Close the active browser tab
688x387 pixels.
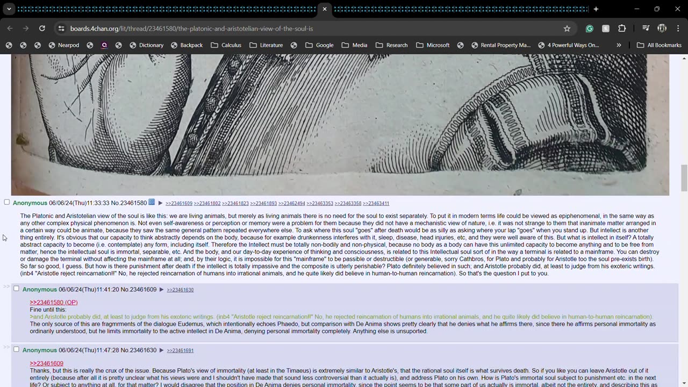click(325, 9)
